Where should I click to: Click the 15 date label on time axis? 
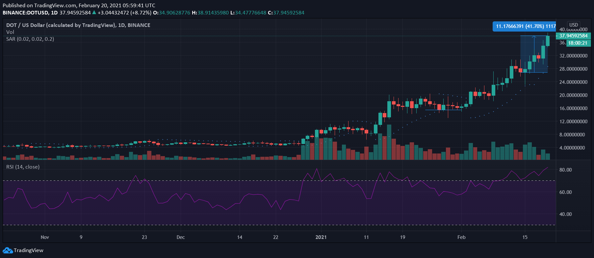[x=525, y=237]
